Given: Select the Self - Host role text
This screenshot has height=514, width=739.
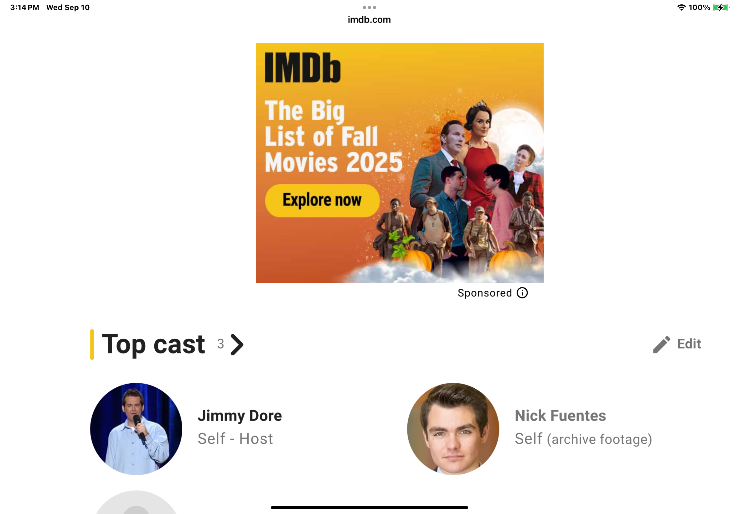Looking at the screenshot, I should click(x=235, y=439).
